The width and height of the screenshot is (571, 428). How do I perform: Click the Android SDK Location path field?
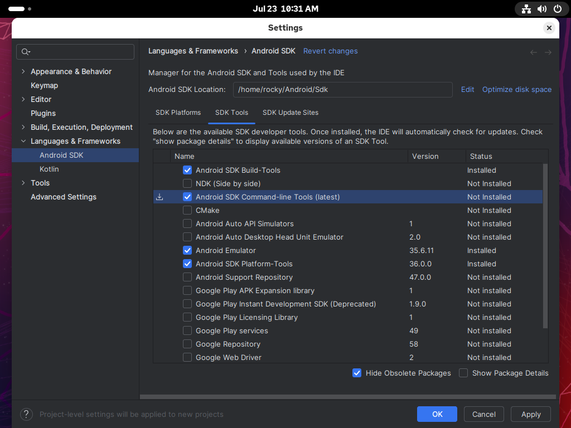point(343,90)
